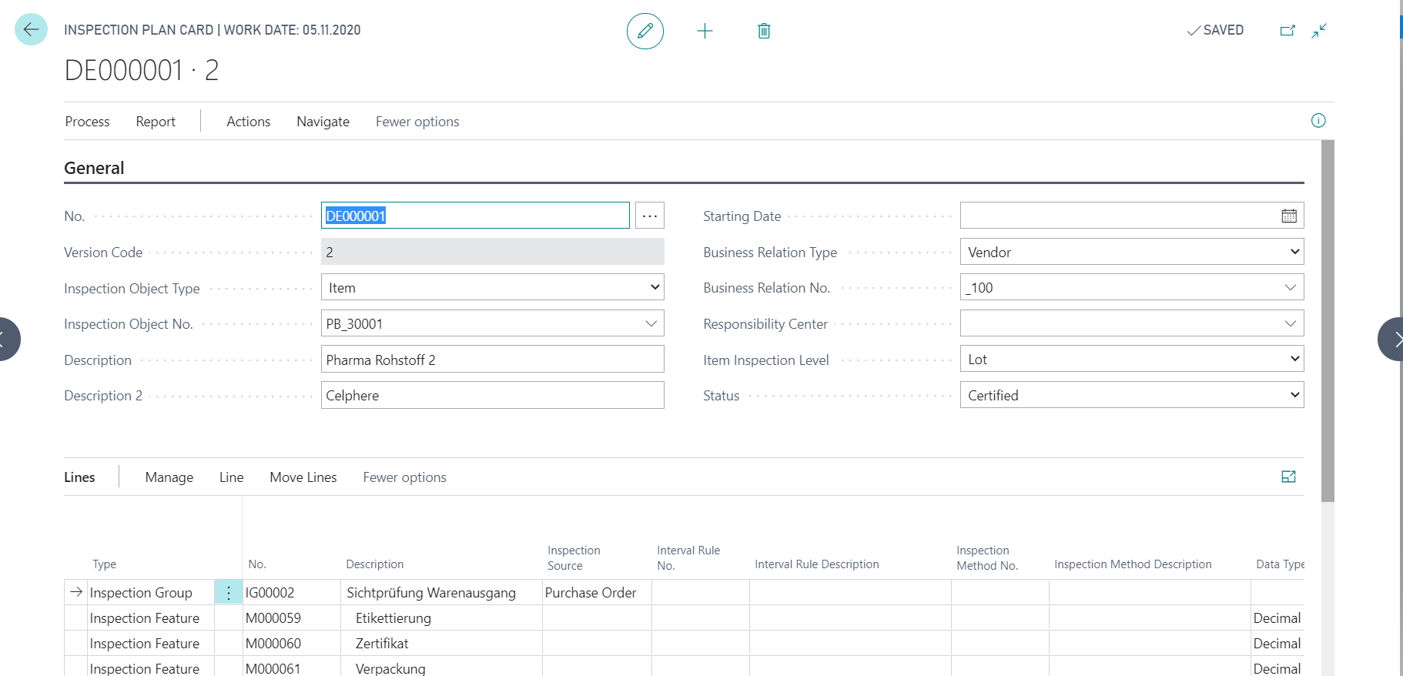Open card in new window icon
The height and width of the screenshot is (676, 1403).
click(1287, 31)
